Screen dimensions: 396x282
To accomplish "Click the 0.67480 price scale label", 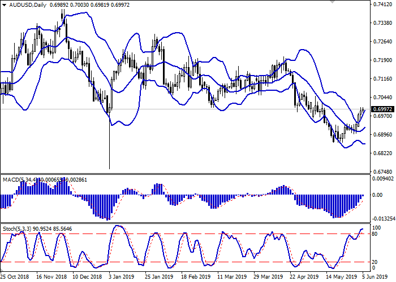I will click(382, 171).
